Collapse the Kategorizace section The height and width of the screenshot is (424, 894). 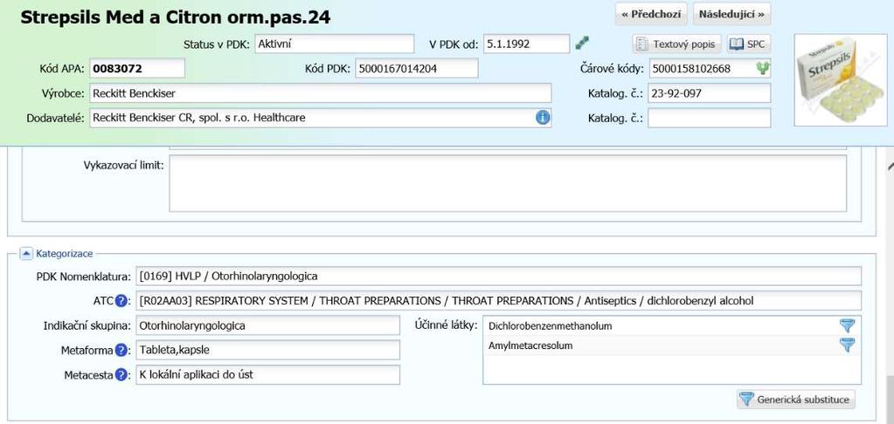coord(26,253)
